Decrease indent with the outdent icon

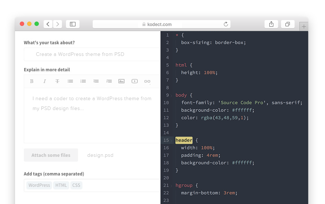[x=96, y=81]
